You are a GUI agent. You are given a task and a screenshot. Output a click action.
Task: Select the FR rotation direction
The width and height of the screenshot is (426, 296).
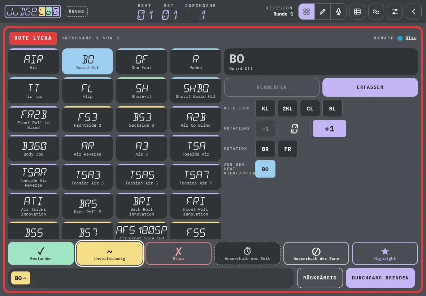tap(287, 149)
